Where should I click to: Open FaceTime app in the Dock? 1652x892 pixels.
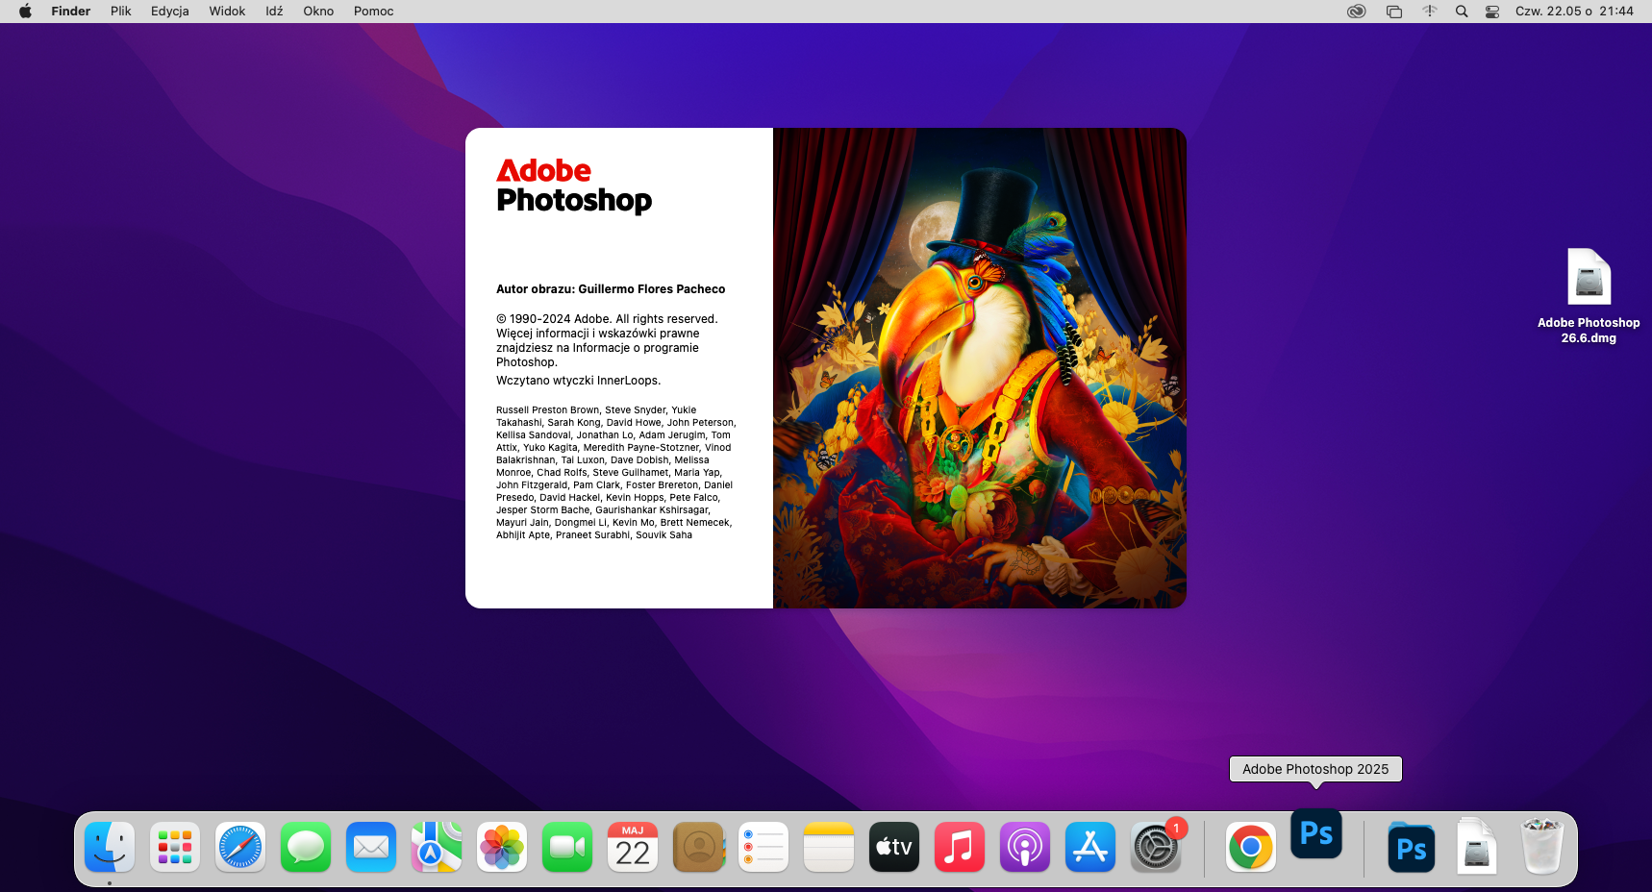coord(567,847)
